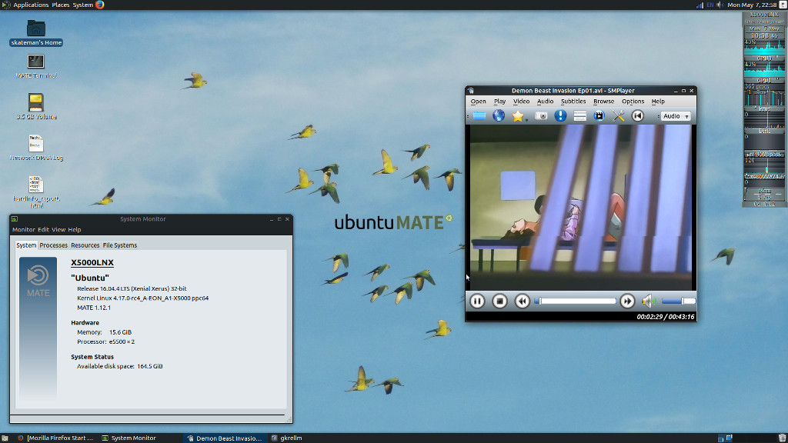Skip forward with the forward button
This screenshot has width=788, height=443.
click(x=627, y=301)
